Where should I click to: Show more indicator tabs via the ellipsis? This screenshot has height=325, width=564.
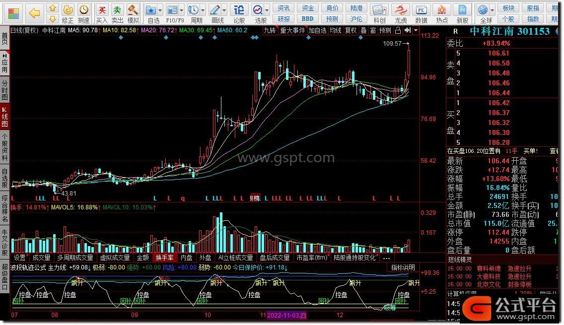[x=386, y=258]
